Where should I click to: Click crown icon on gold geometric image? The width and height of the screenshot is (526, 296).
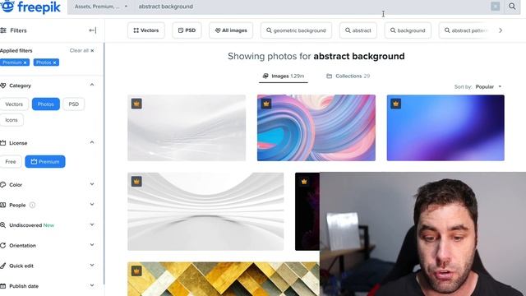(x=136, y=271)
